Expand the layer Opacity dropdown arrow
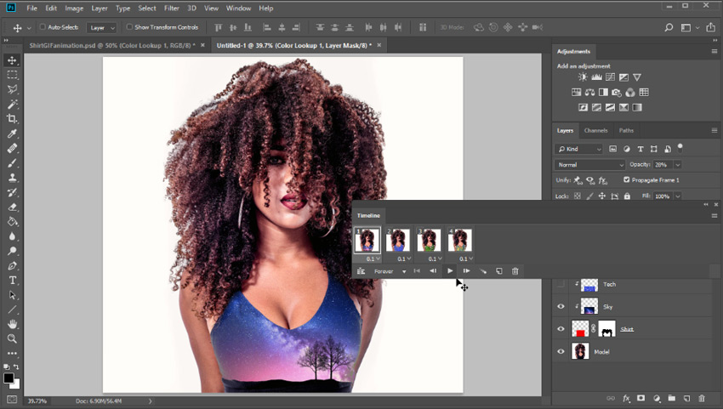Image resolution: width=723 pixels, height=409 pixels. click(678, 165)
